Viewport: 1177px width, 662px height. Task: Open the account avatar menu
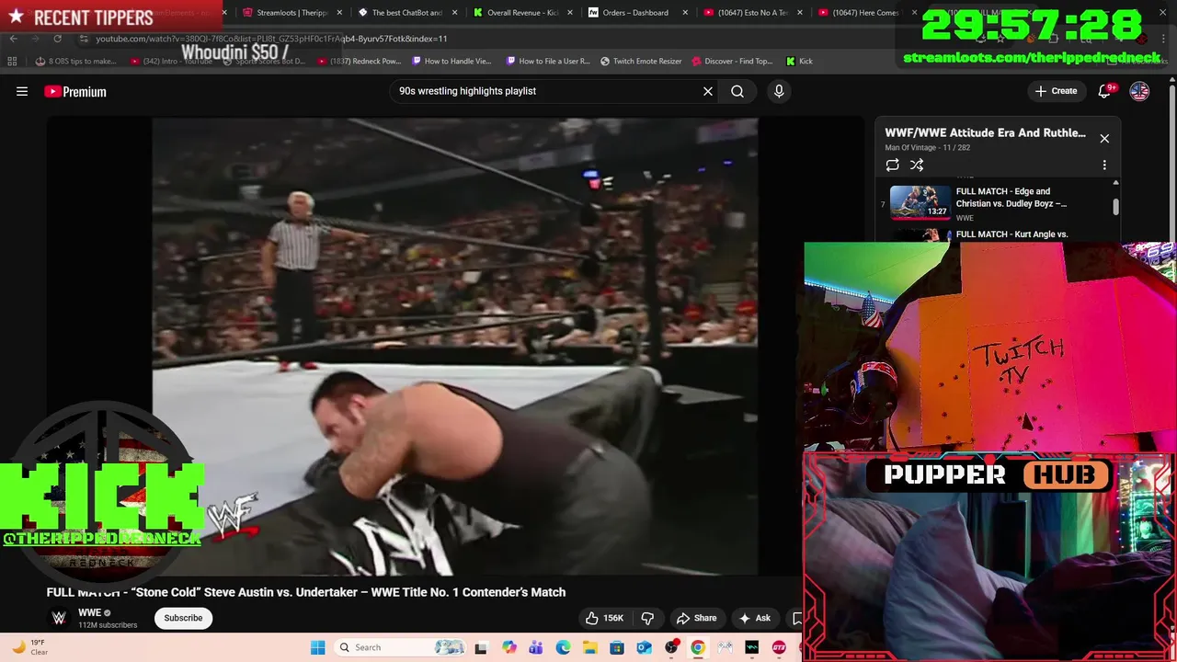(1139, 91)
